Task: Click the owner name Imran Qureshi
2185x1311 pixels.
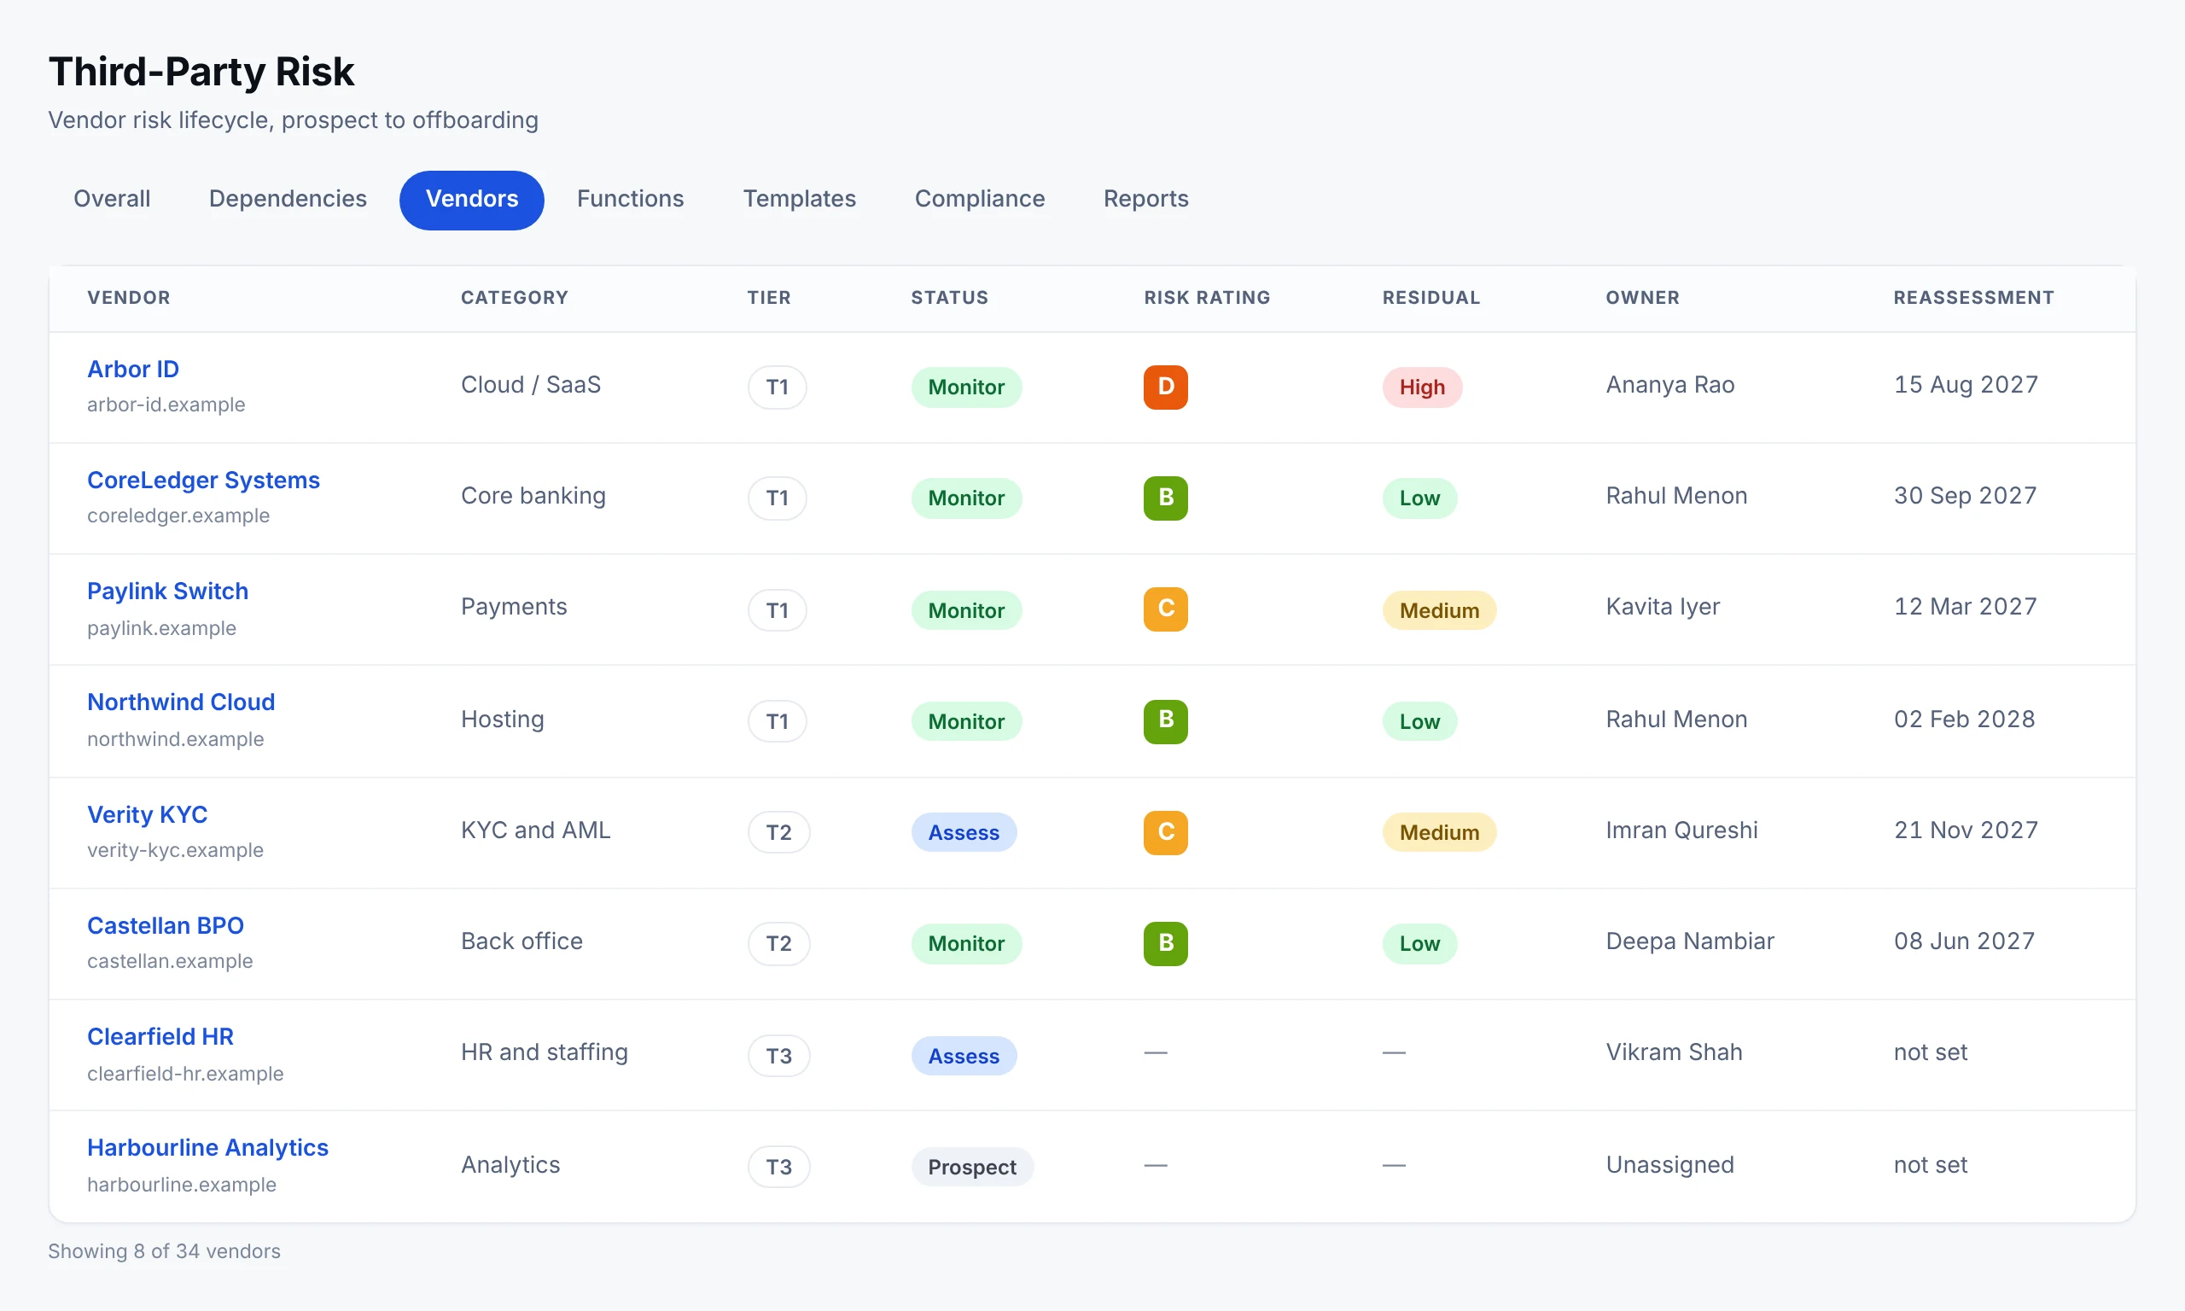Action: 1681,830
